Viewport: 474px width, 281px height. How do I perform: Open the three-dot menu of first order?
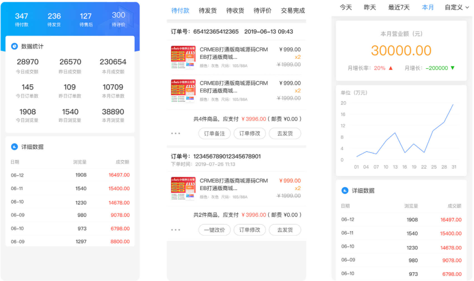tap(176, 133)
